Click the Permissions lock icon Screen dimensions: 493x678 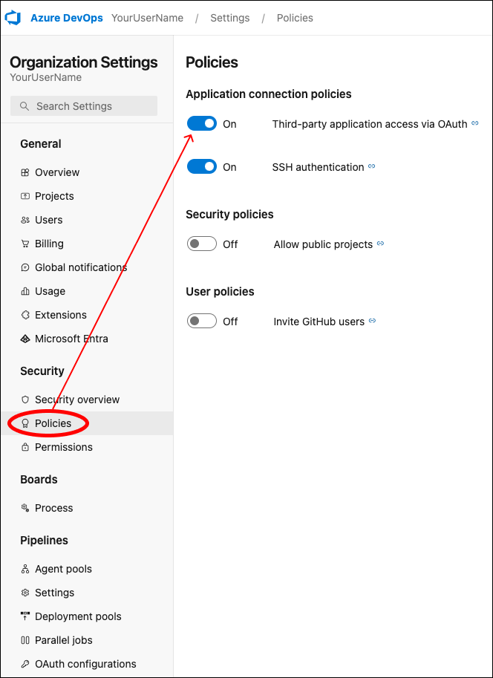coord(25,447)
